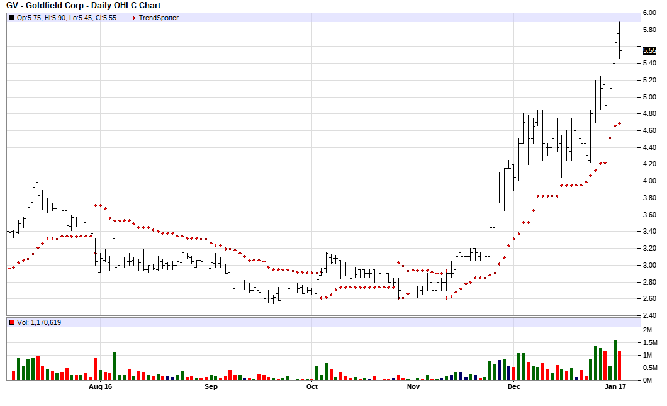
Task: Click the 4.60 price axis label
Action: (x=649, y=131)
